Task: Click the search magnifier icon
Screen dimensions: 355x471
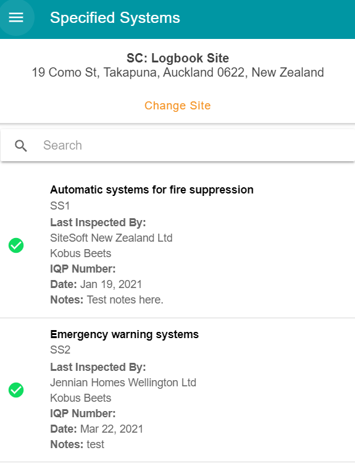Action: (x=21, y=146)
